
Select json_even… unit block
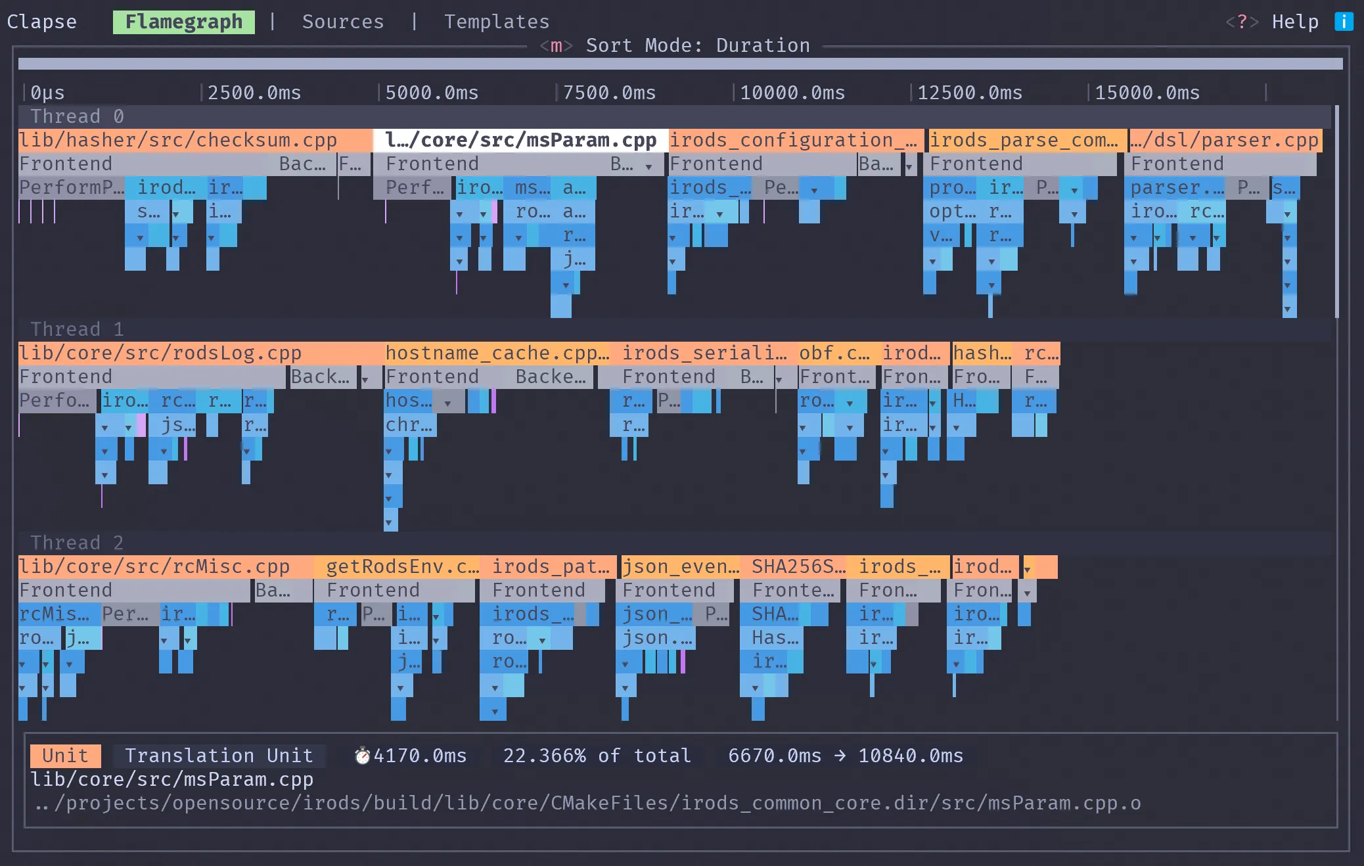[681, 566]
